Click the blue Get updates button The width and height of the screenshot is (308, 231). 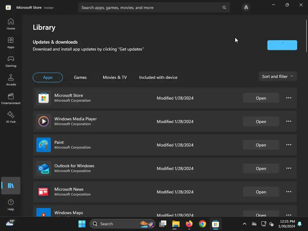tap(282, 45)
